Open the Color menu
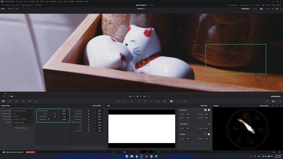Image resolution: width=283 pixels, height=159 pixels. click(65, 2)
